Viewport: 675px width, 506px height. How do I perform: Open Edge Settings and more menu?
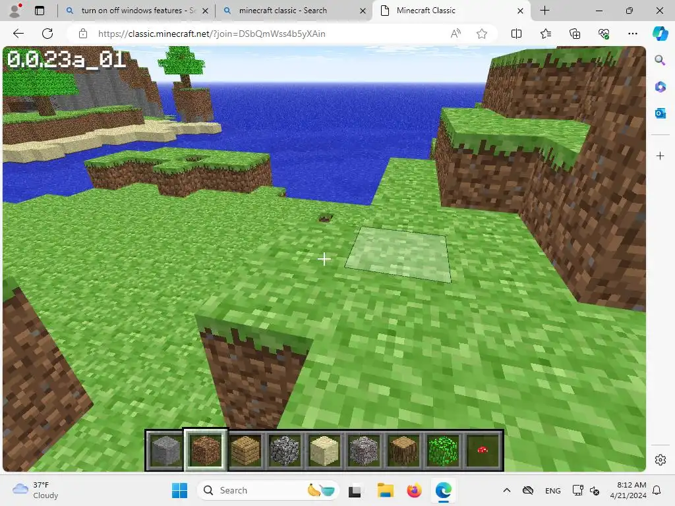632,34
